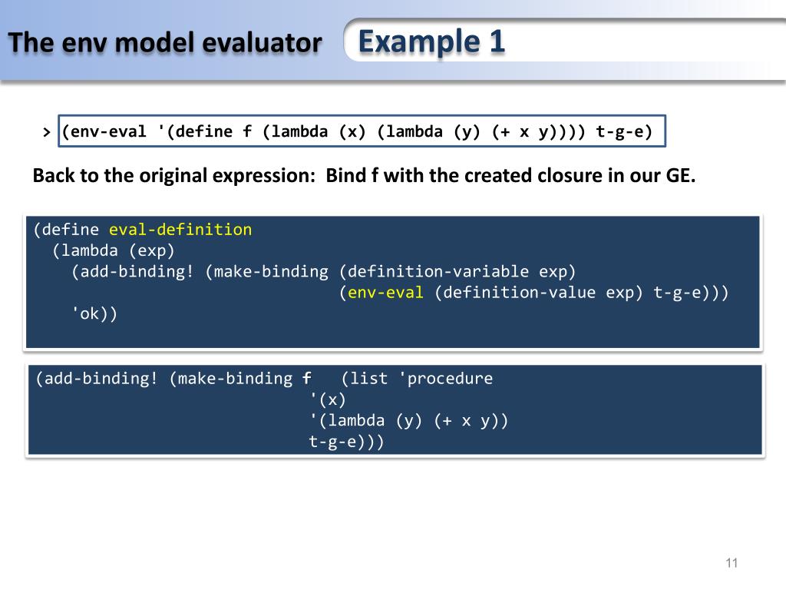Viewport: 786px width, 590px height.
Task: Click the "The env model evaluator" slide title
Action: click(x=165, y=42)
